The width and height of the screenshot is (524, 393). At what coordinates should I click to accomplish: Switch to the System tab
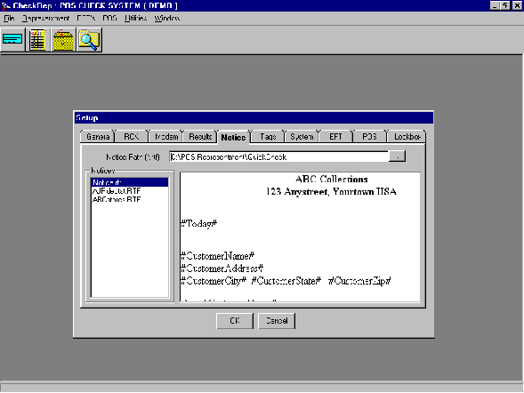coord(302,137)
